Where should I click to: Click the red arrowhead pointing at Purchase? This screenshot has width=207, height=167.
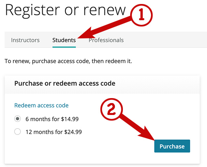click(148, 134)
